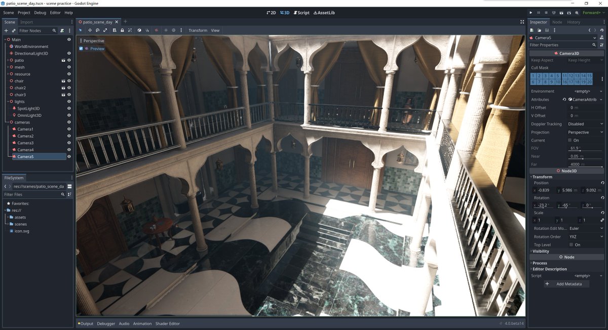
Task: Toggle cull mask layer 1
Action: point(534,75)
